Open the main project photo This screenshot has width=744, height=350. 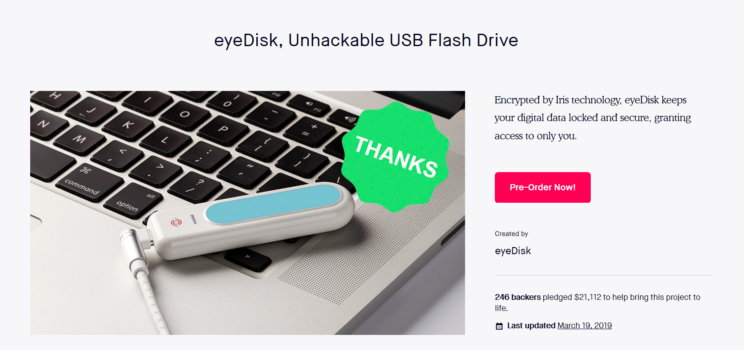coord(247,213)
